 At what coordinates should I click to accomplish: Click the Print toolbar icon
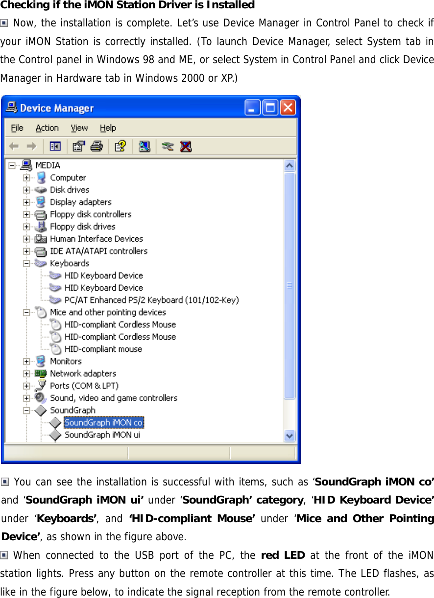(x=96, y=146)
